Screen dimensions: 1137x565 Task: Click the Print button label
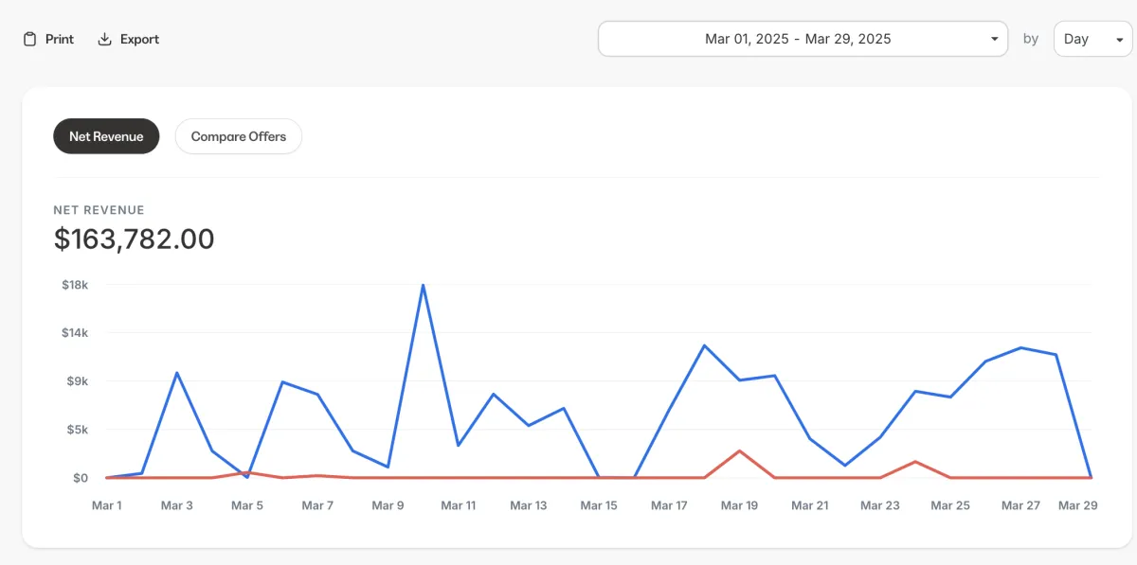60,39
